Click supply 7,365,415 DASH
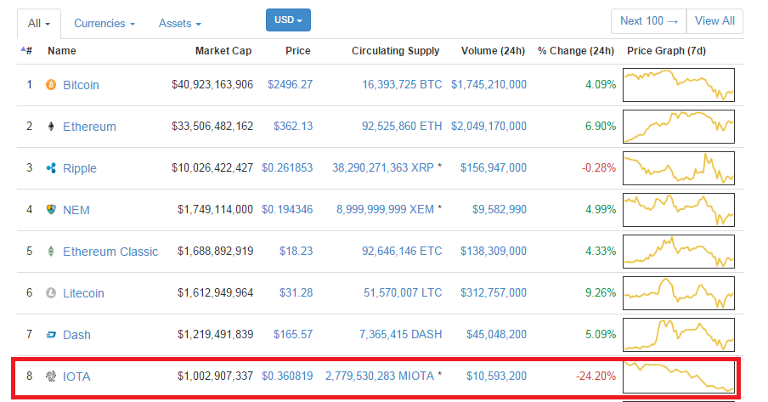 401,334
